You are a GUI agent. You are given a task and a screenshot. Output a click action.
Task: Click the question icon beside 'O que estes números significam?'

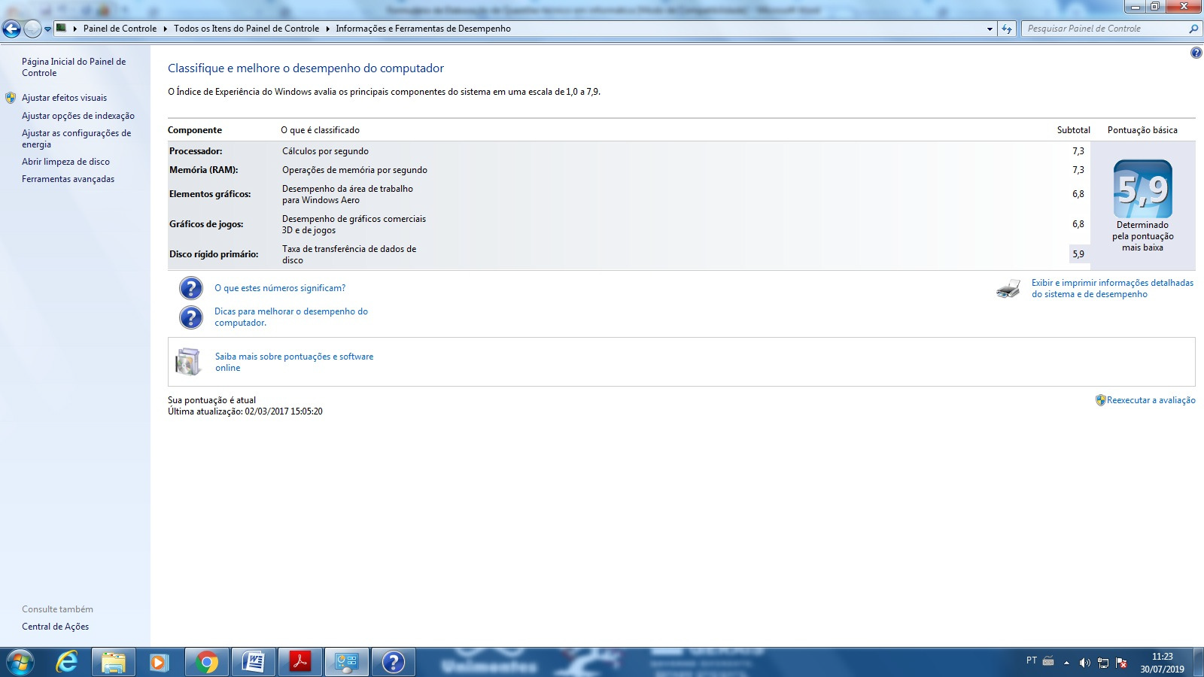click(191, 288)
